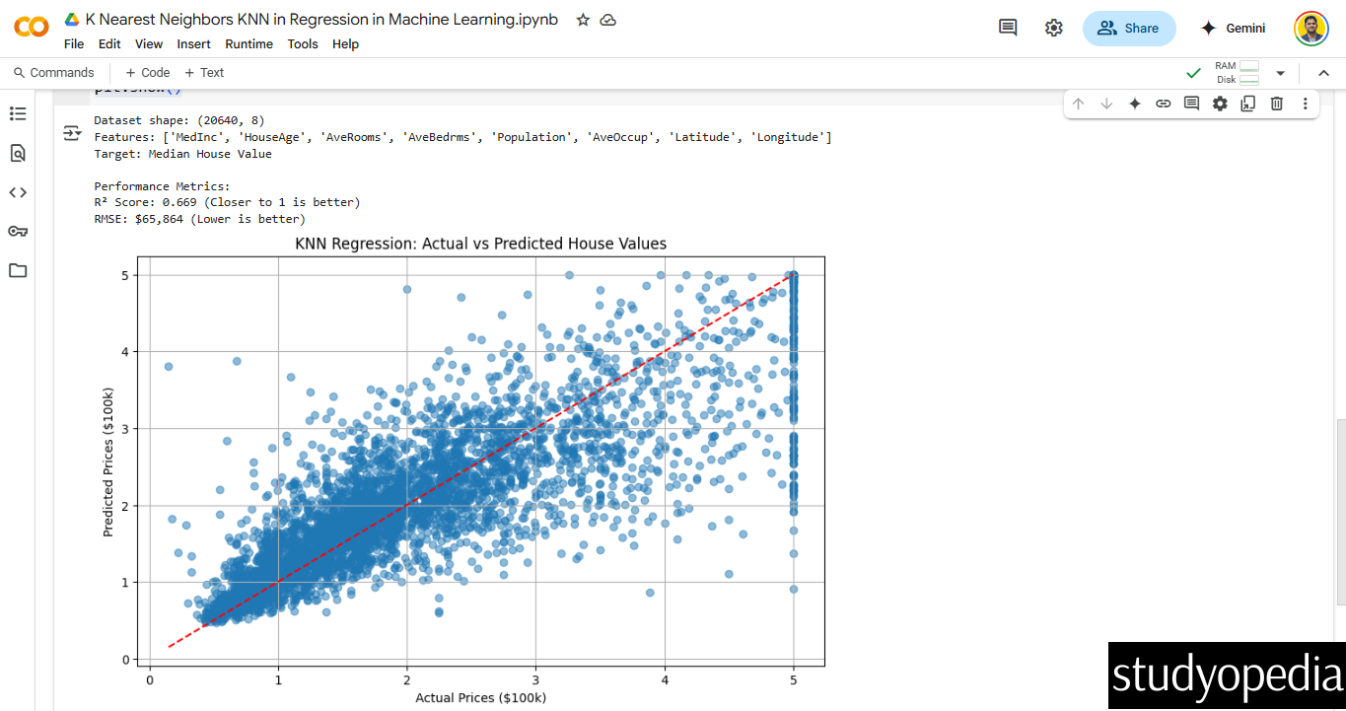Move the current cell down

coord(1106,104)
